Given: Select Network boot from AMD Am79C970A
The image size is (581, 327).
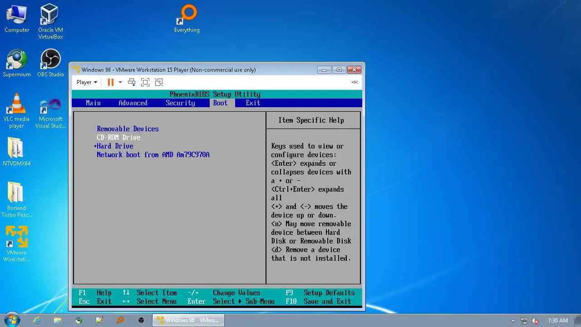Looking at the screenshot, I should point(153,155).
